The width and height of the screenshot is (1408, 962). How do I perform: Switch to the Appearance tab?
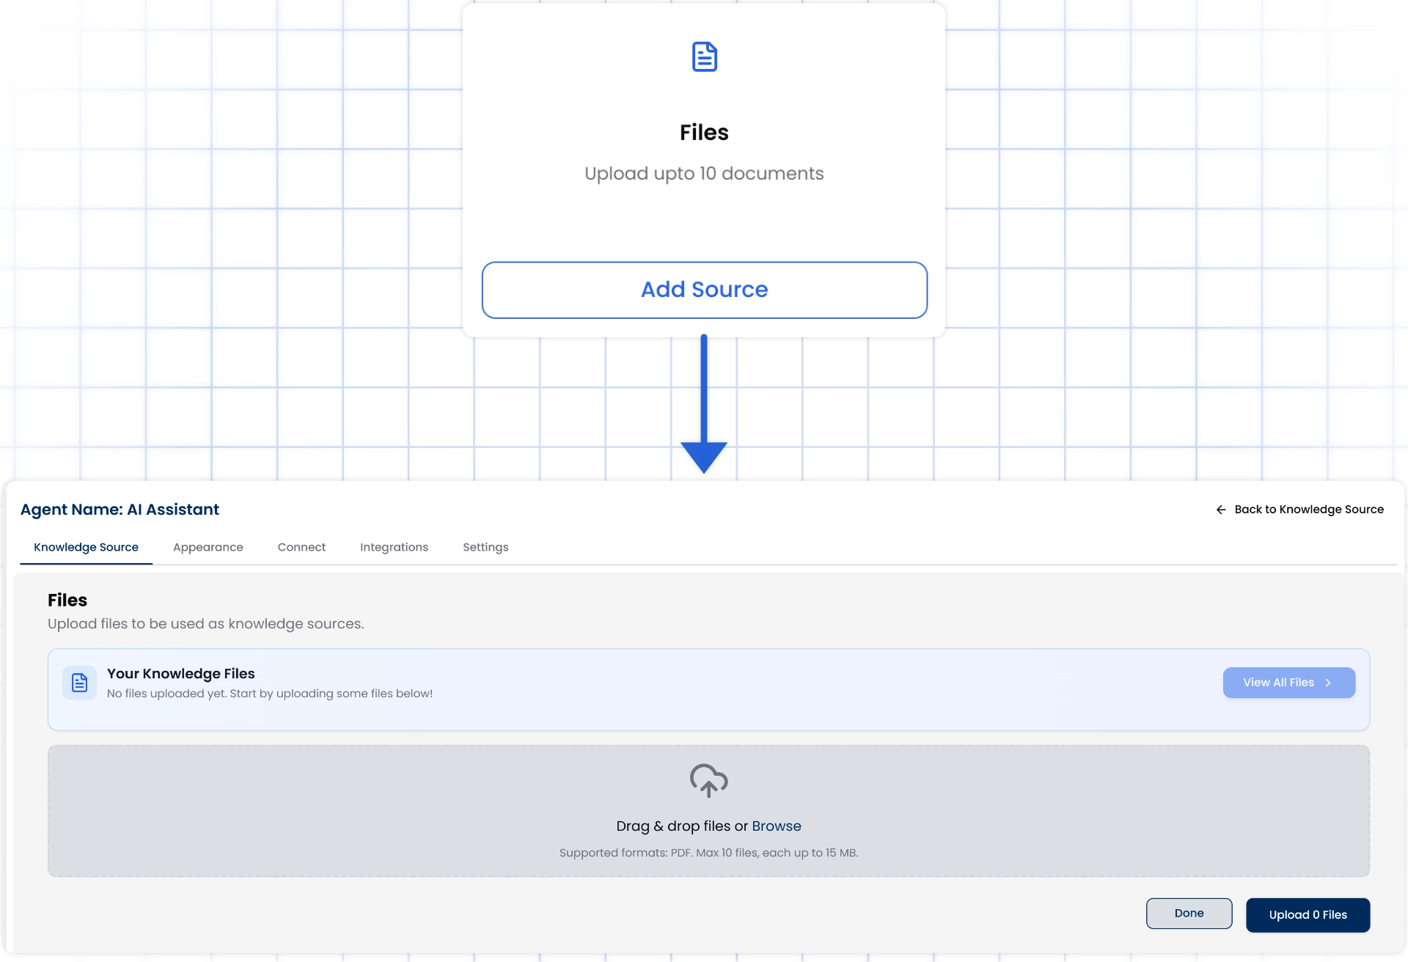point(208,547)
